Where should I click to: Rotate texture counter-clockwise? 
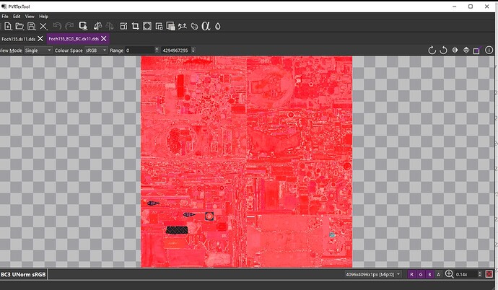point(443,50)
